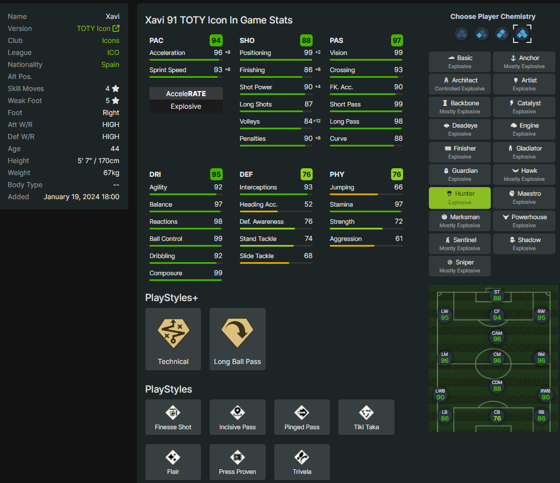The height and width of the screenshot is (483, 560).
Task: Apply the Anchor chemistry style
Action: point(524,62)
